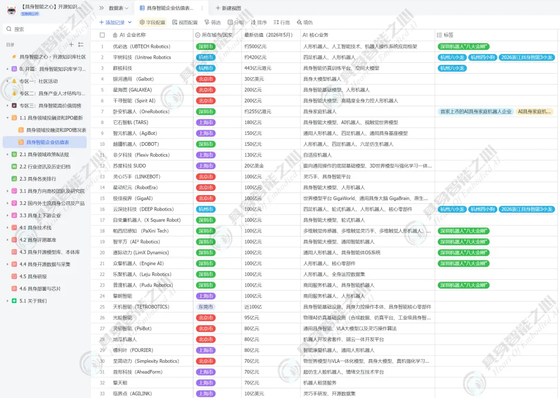Click the red doc icon beside 4.5 具身研报
Screen dimensions: 560x398
[x=14, y=276]
